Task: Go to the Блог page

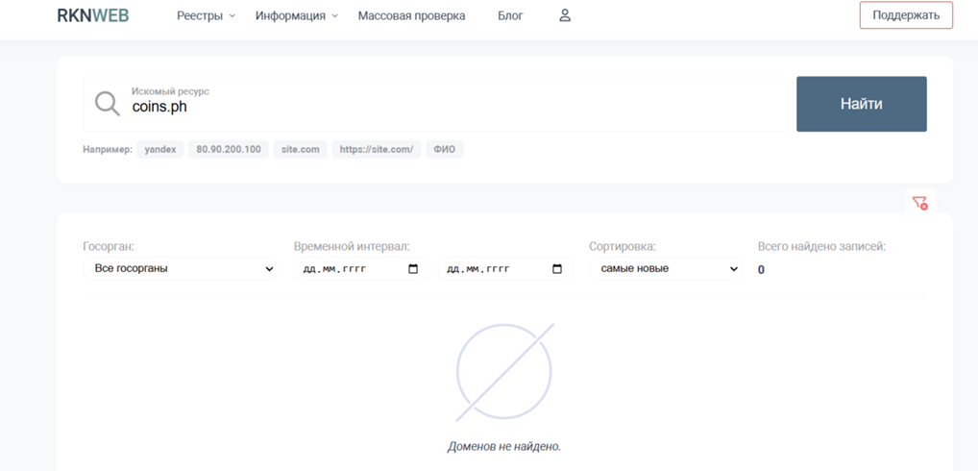Action: (x=510, y=15)
